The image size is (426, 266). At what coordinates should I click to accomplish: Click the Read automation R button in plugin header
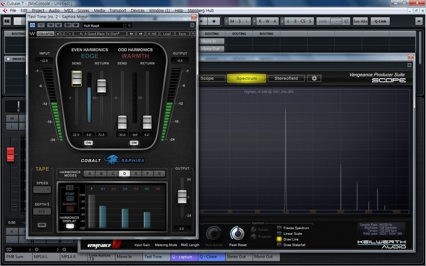click(50, 25)
